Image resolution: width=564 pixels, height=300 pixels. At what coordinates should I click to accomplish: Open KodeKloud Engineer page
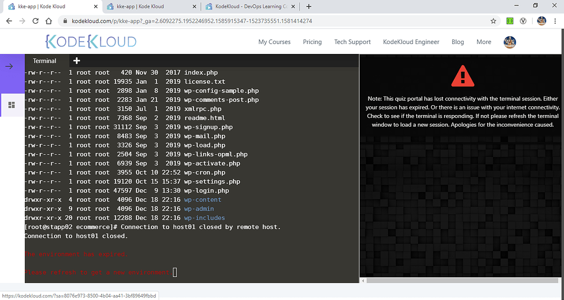pyautogui.click(x=411, y=42)
